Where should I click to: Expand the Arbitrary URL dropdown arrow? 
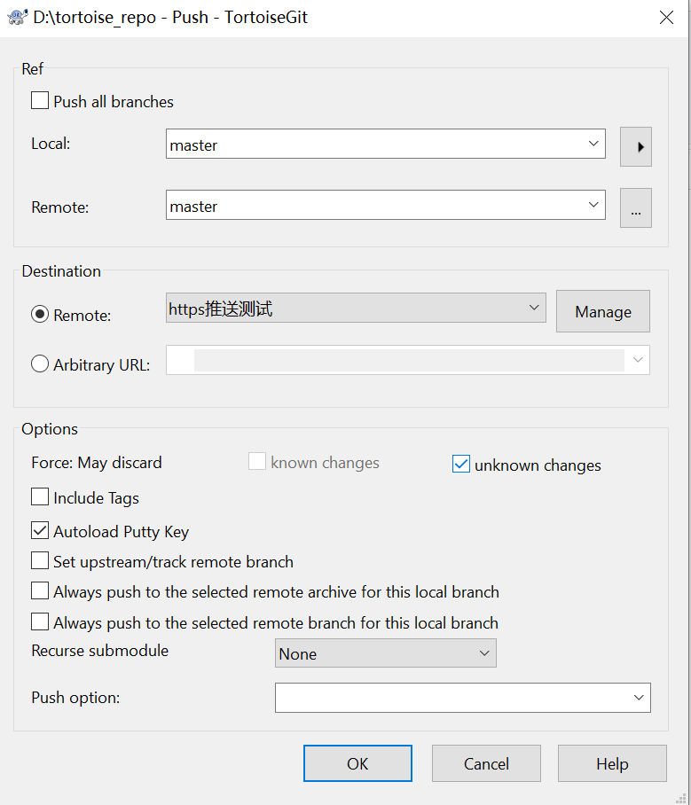[x=638, y=360]
